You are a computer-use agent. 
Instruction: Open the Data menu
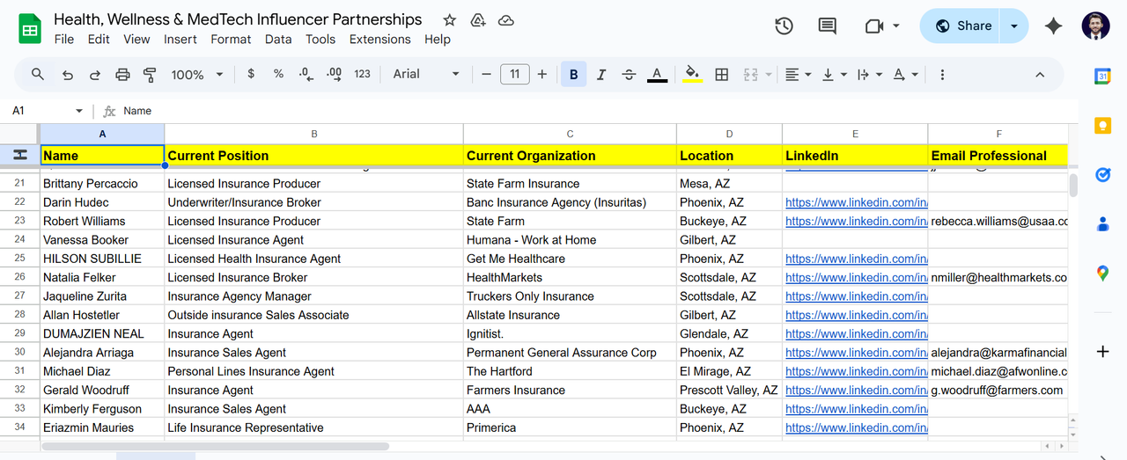(278, 39)
